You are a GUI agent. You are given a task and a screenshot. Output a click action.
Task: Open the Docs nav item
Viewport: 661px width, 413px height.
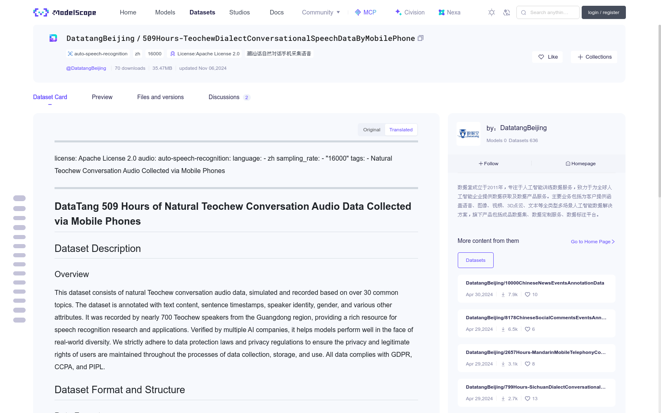277,12
